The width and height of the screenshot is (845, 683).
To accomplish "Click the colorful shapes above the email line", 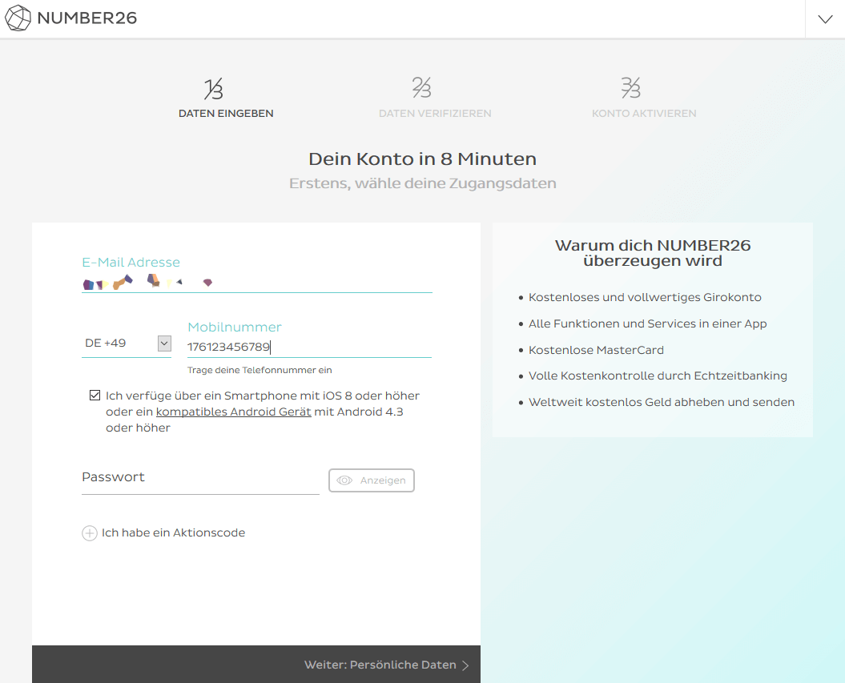I will tap(148, 282).
